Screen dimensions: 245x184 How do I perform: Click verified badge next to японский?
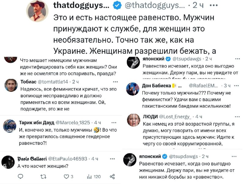click(x=168, y=58)
